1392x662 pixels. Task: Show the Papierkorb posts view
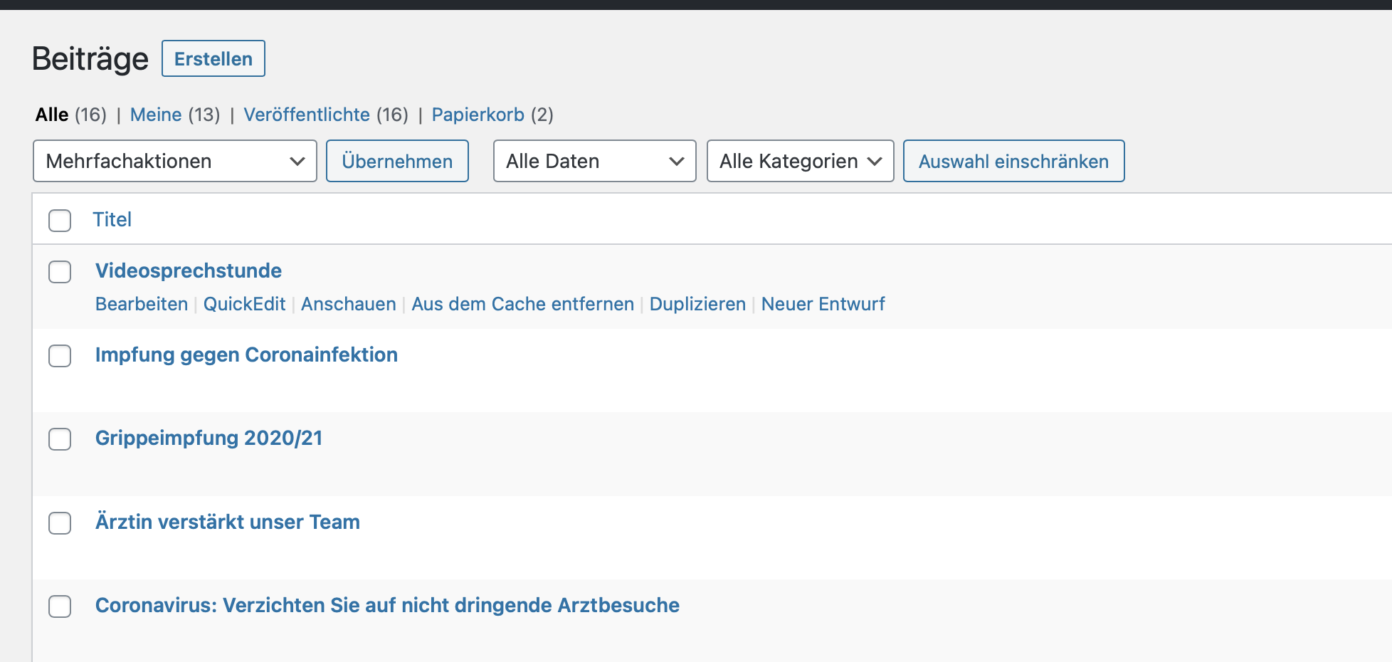click(478, 115)
